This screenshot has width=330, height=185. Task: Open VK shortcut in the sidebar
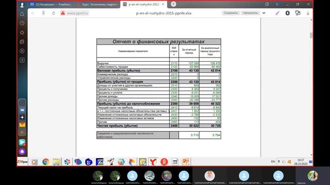[x=22, y=110]
